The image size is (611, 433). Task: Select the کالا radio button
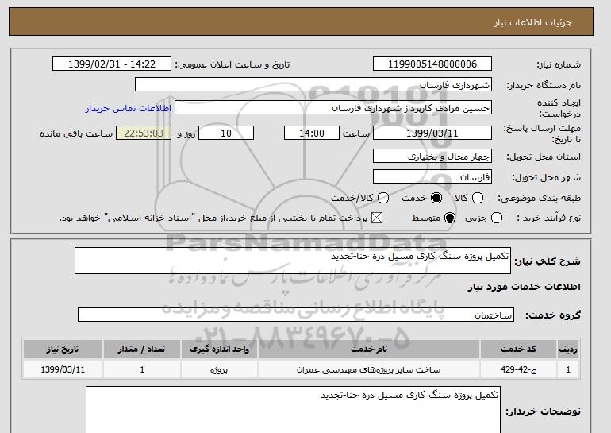[478, 198]
